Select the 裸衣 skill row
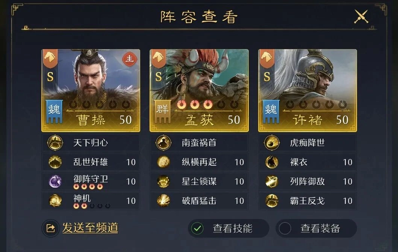This screenshot has width=398, height=252. 308,162
